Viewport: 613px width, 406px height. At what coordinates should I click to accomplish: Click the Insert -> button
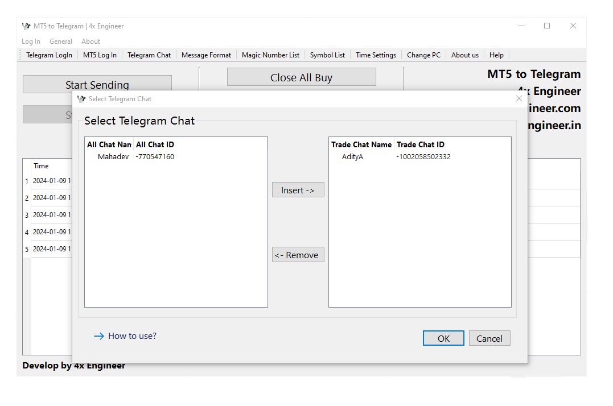click(298, 190)
